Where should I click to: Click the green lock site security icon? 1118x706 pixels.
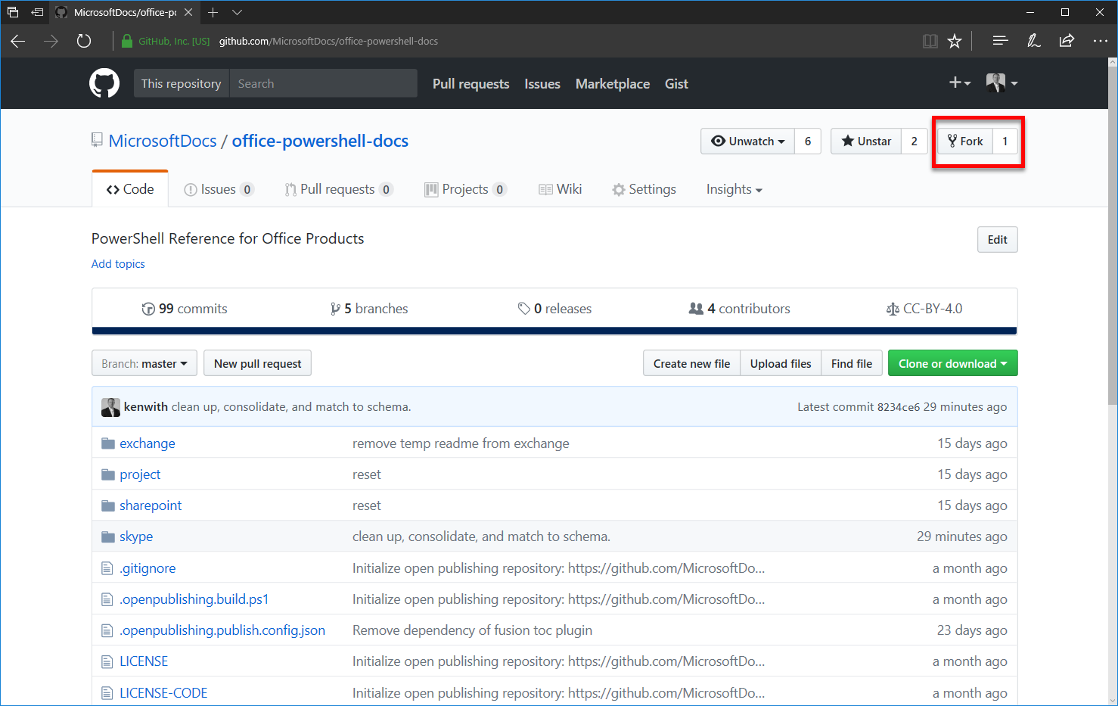tap(127, 41)
